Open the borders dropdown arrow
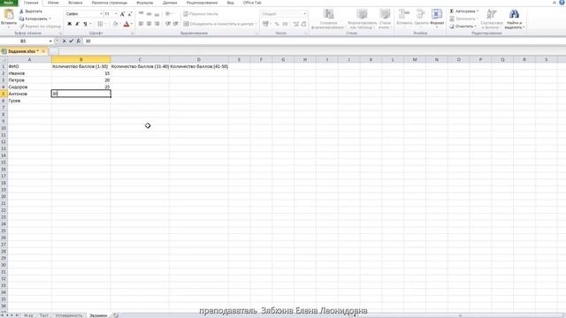 [105, 24]
